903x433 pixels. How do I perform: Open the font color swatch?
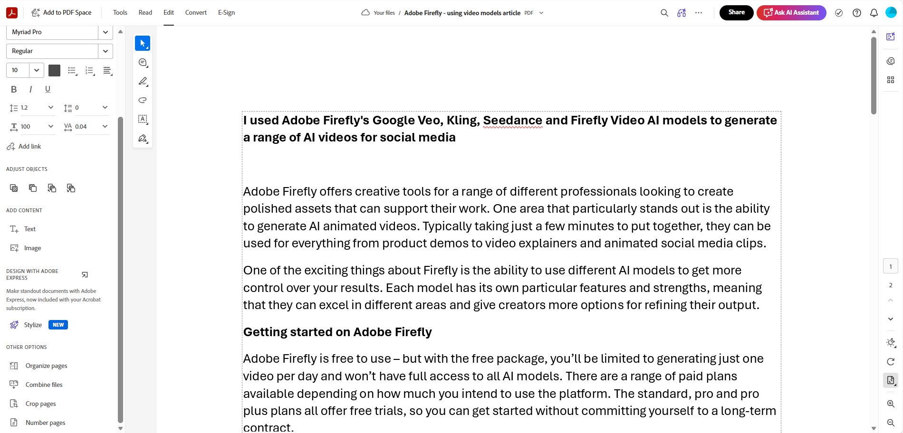pyautogui.click(x=55, y=70)
